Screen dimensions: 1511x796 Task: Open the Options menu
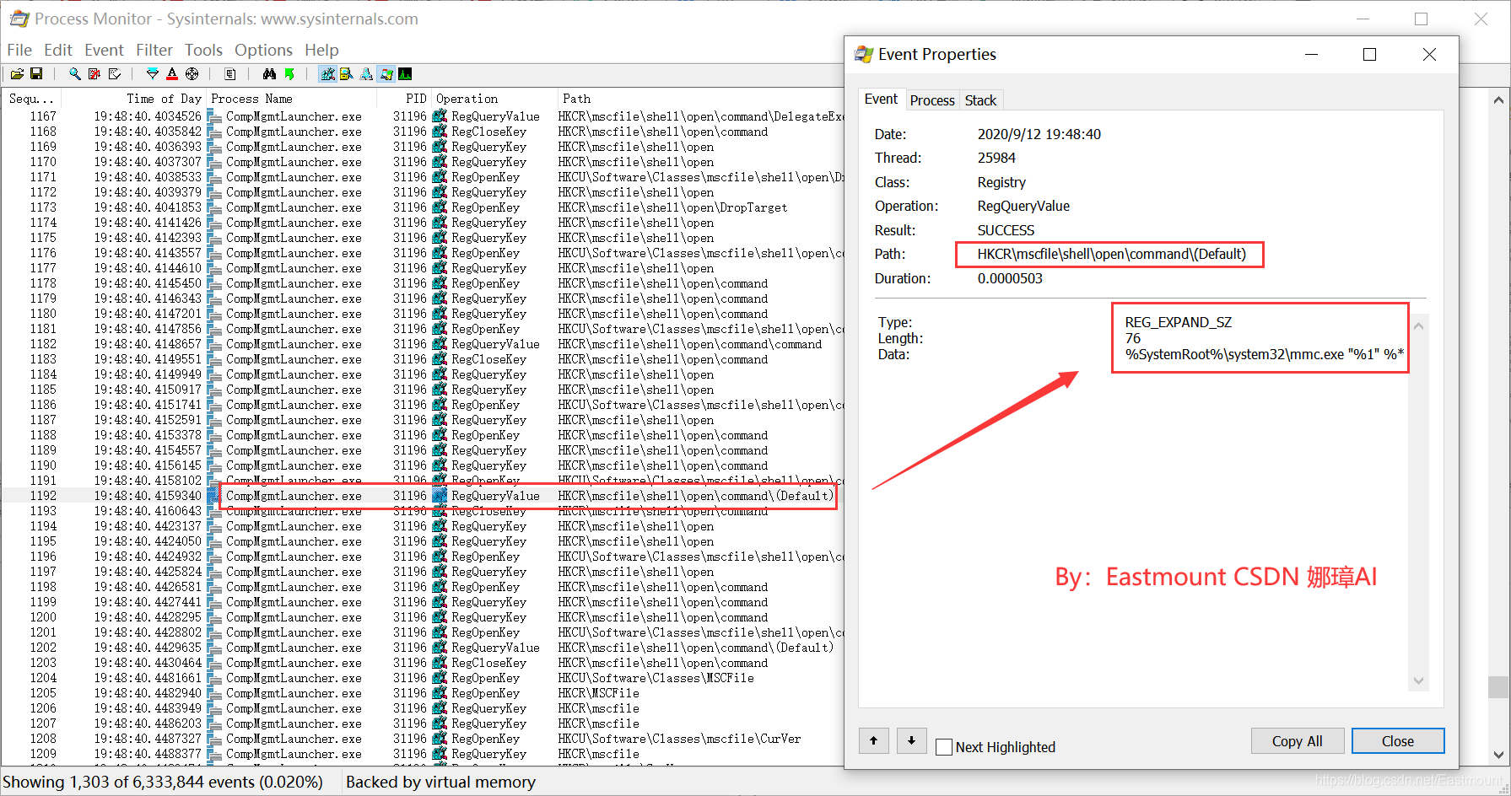pos(263,50)
